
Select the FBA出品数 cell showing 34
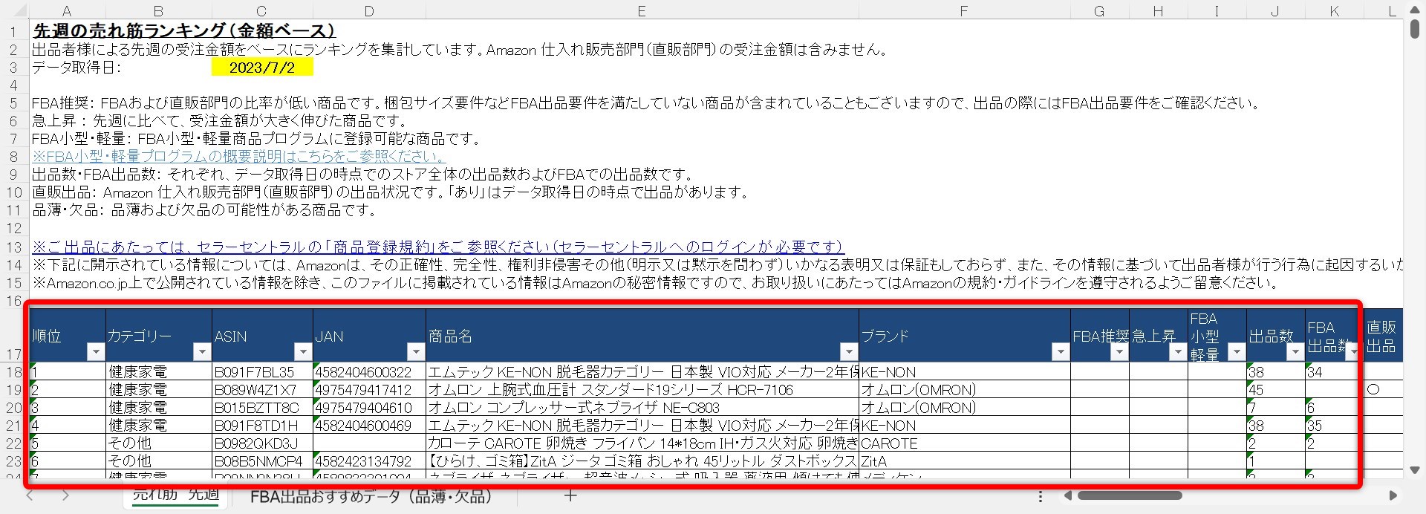1334,372
